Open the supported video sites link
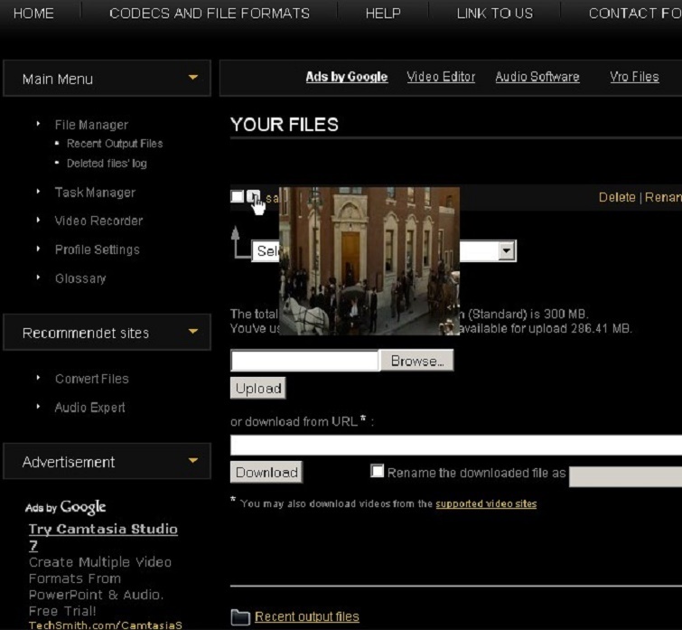 coord(486,503)
